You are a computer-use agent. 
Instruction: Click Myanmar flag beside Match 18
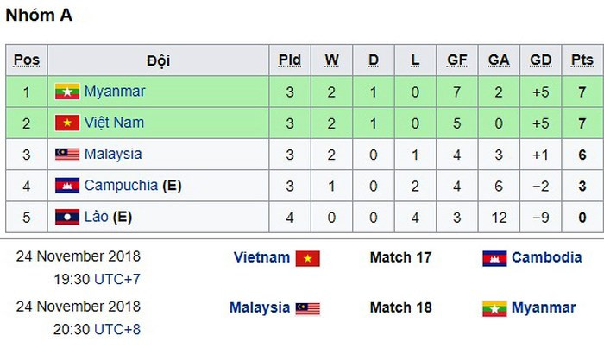click(494, 308)
